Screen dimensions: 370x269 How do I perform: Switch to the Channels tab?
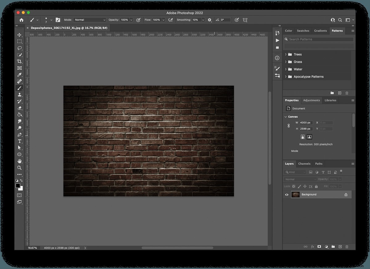pyautogui.click(x=304, y=164)
